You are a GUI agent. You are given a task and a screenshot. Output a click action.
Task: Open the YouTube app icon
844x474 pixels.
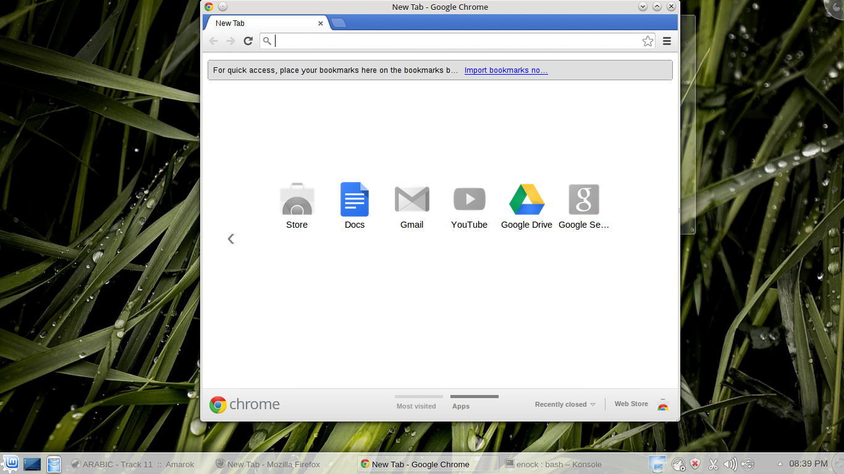[470, 199]
